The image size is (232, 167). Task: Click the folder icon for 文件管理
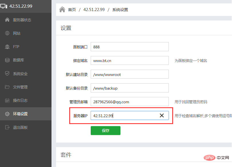[7, 87]
